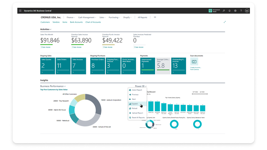Click the MA account avatar icon
267x150 pixels.
[x=247, y=11]
